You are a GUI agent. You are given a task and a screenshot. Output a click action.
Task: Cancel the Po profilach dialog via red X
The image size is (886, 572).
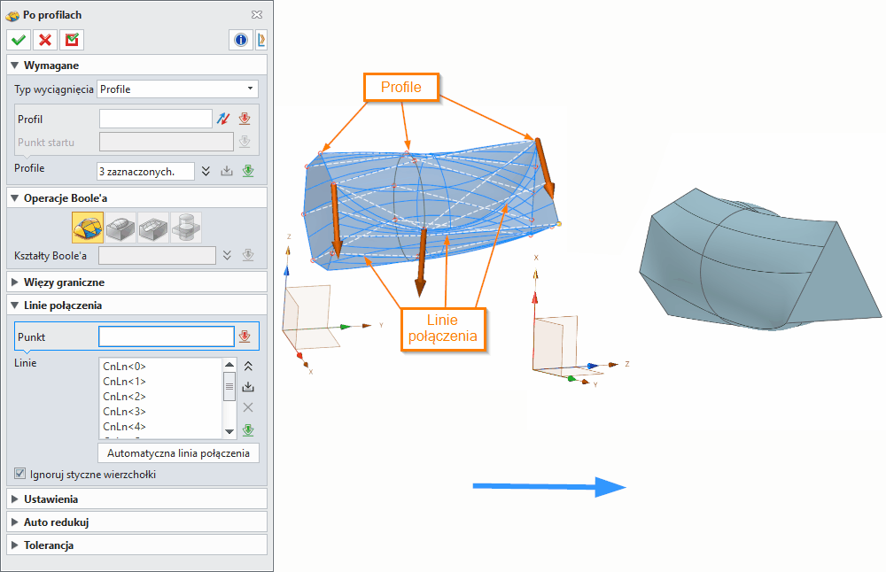pyautogui.click(x=44, y=40)
